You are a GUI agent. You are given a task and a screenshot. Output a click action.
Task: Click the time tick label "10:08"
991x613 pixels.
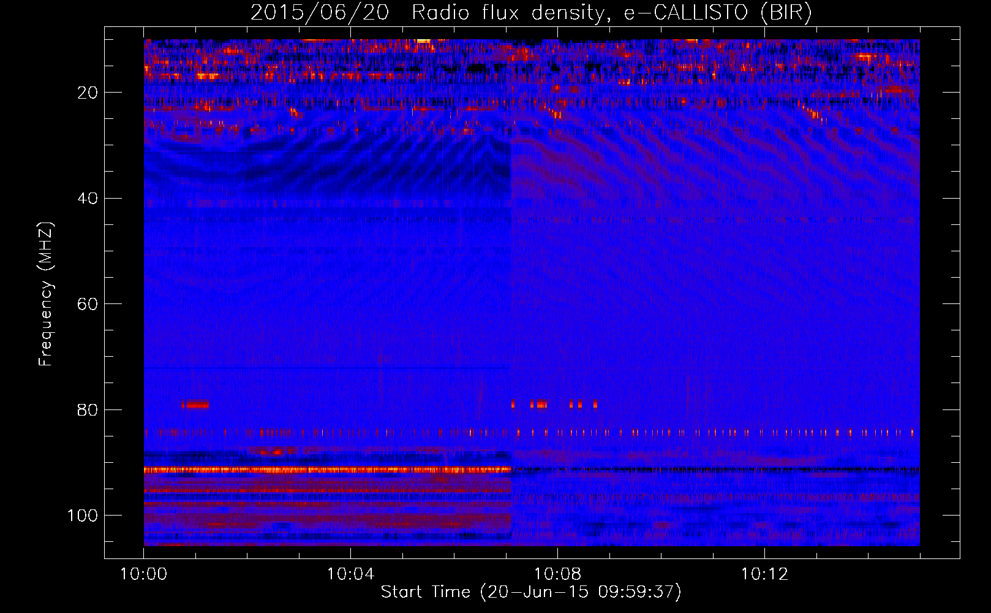(557, 574)
